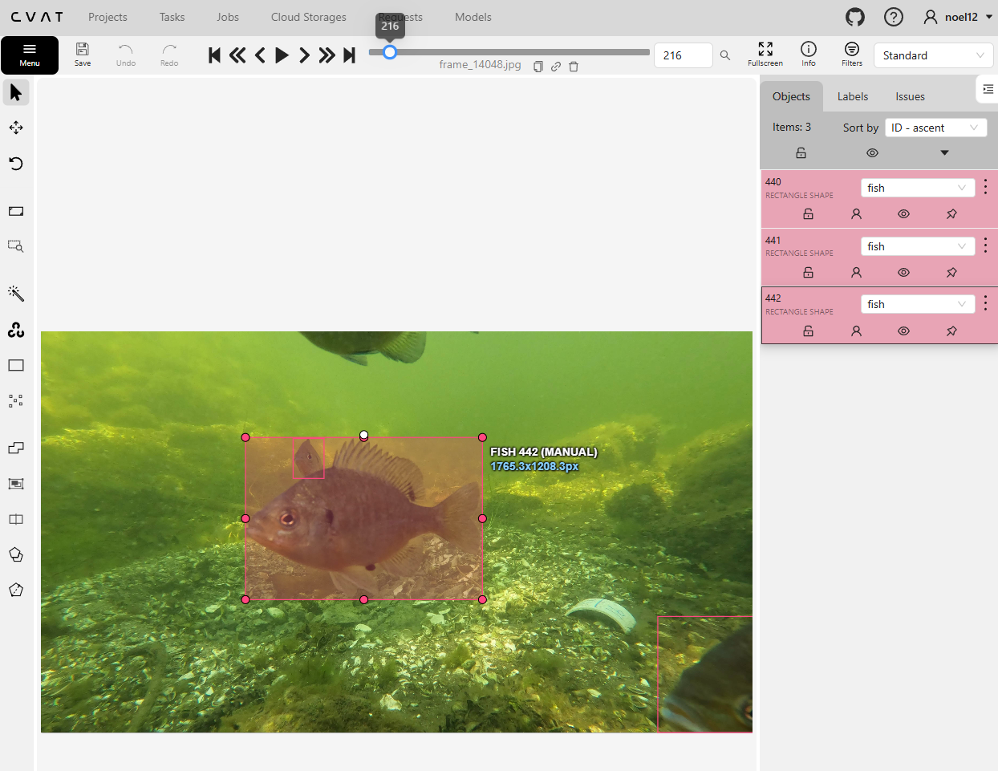The height and width of the screenshot is (771, 998).
Task: Click the Save icon
Action: [x=83, y=55]
